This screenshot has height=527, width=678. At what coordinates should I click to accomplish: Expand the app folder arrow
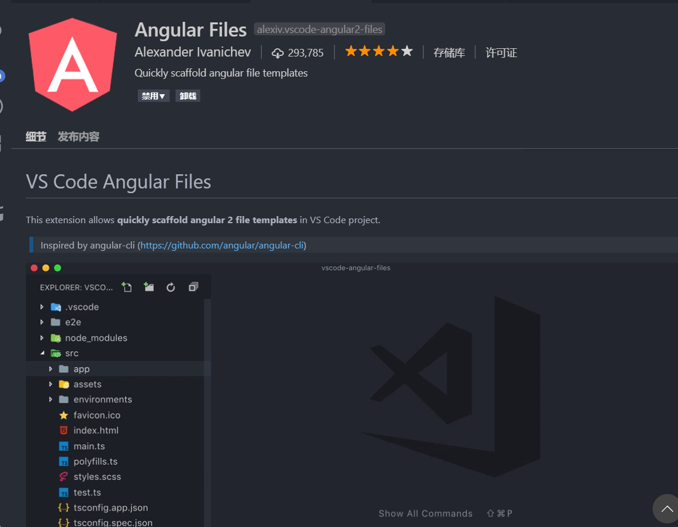51,369
